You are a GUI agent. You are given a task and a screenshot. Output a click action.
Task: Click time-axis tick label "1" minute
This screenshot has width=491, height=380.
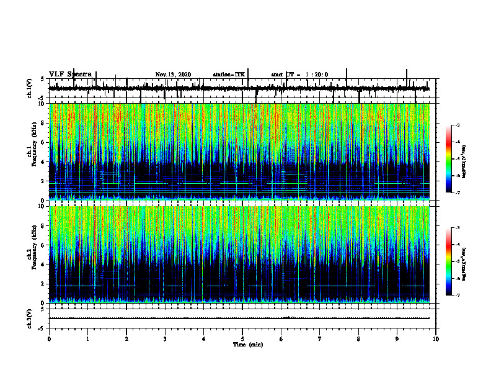[87, 339]
